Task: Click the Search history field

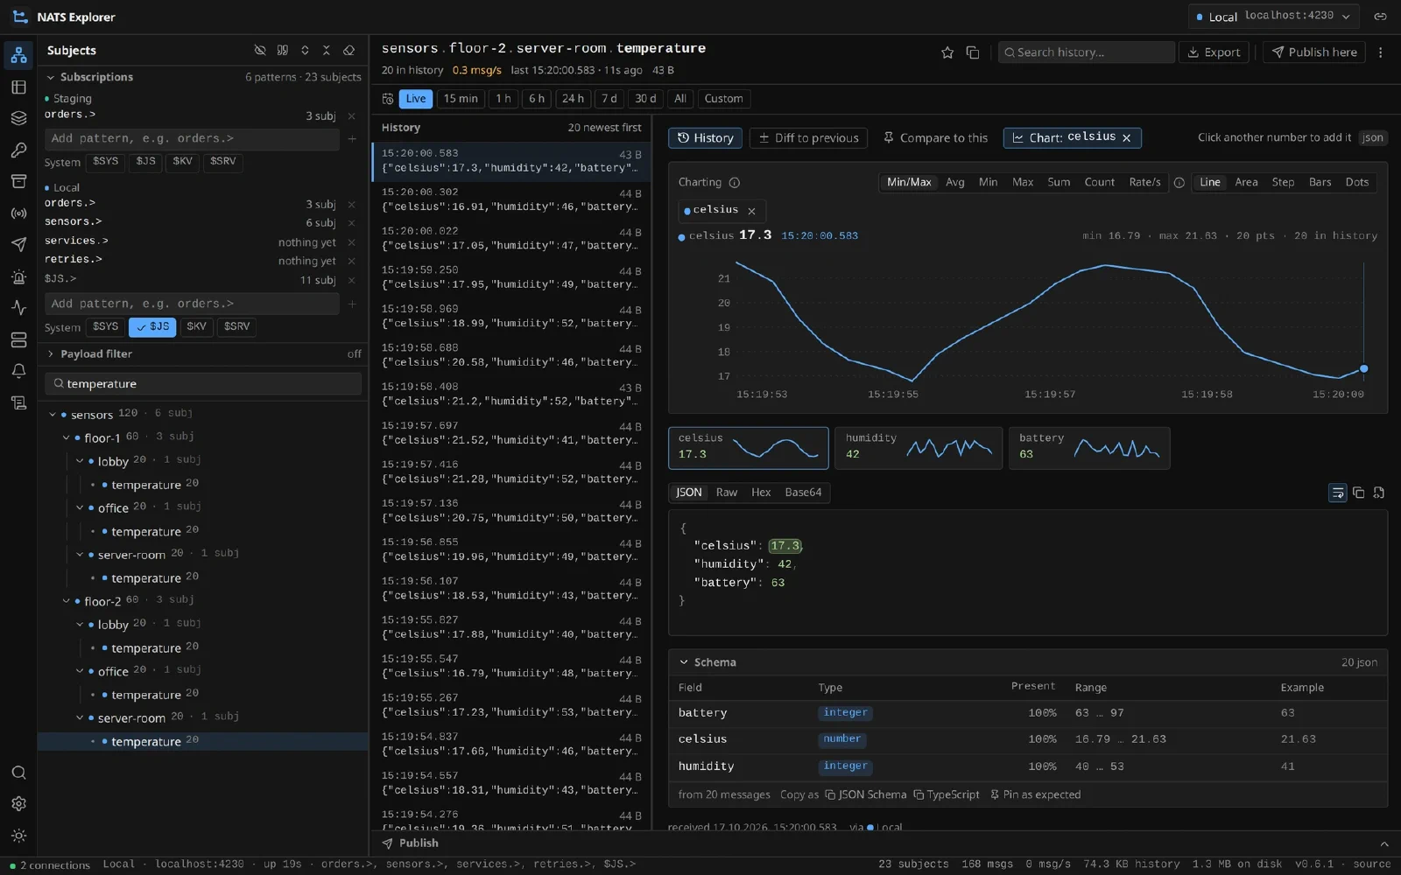Action: click(x=1086, y=52)
